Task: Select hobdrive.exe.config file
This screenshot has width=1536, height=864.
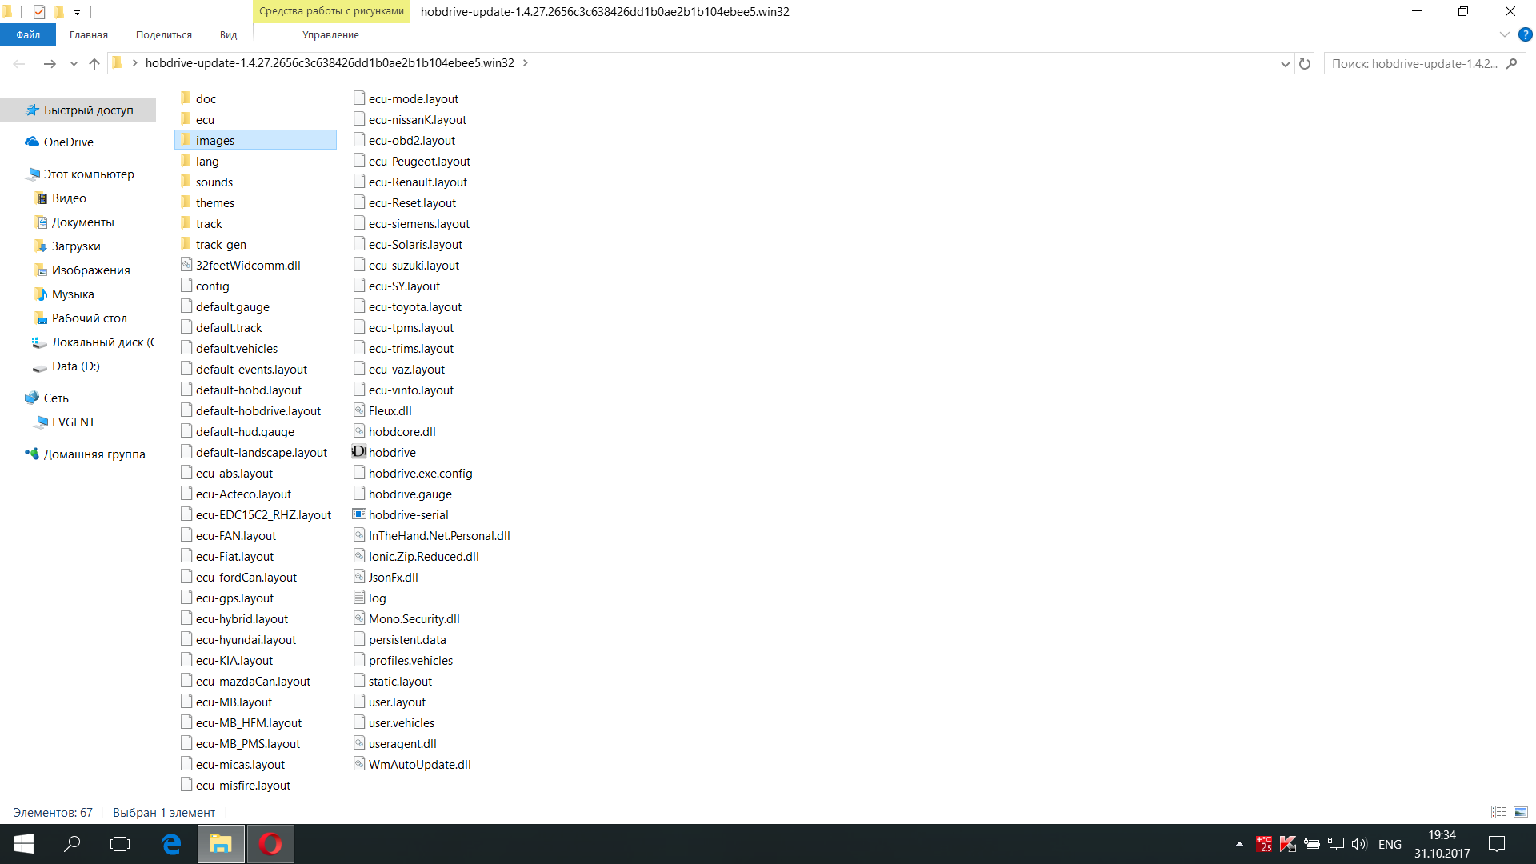Action: pos(420,473)
